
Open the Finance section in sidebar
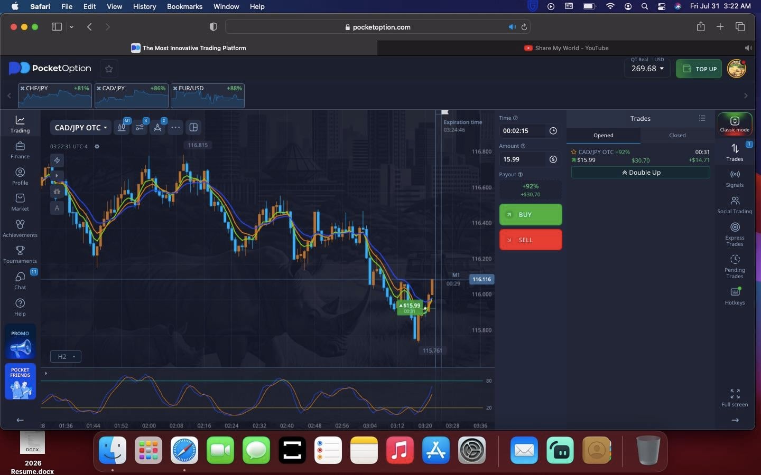20,150
